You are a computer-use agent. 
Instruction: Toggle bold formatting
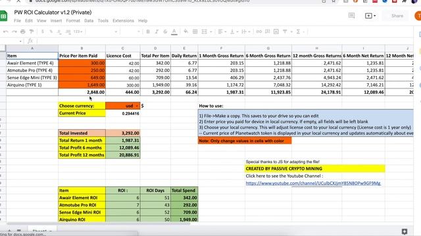148,31
